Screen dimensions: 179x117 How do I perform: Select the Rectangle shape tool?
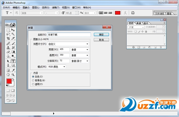13,65
